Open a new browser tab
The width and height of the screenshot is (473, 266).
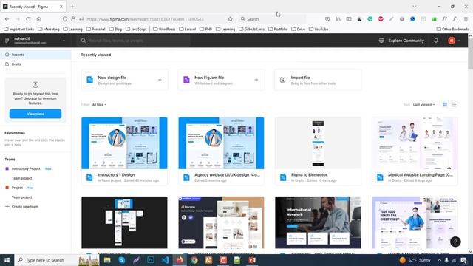72,7
